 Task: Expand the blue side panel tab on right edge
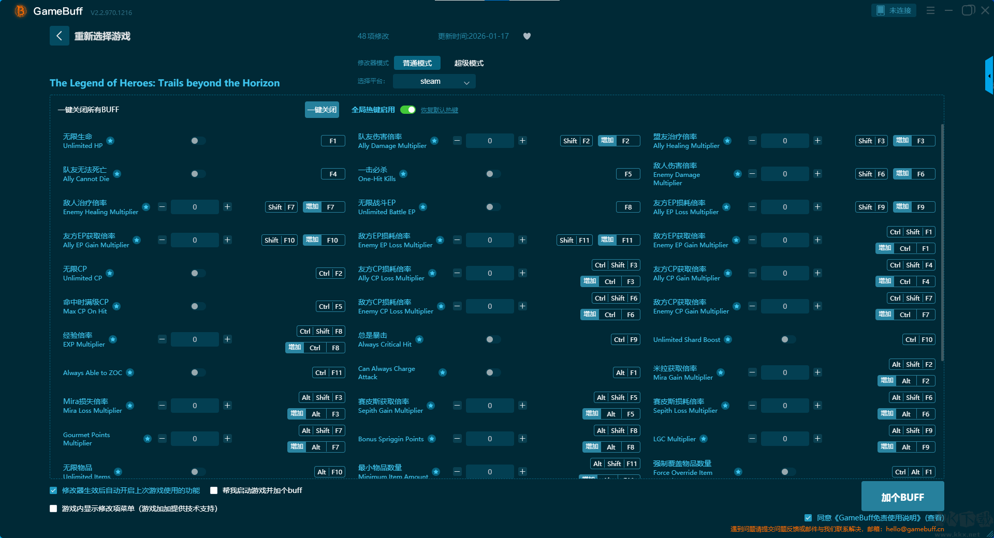989,76
